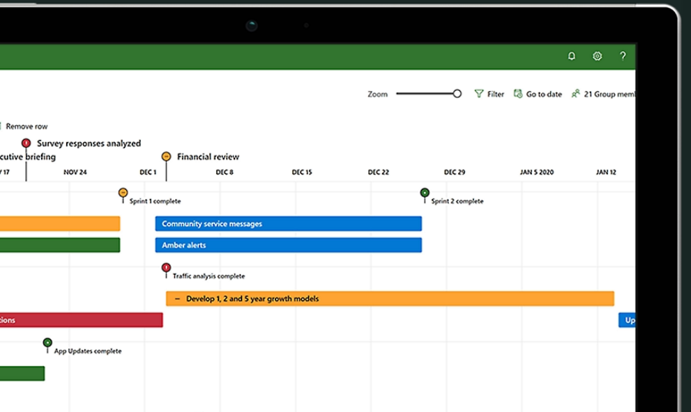Open the notifications bell icon
Viewport: 691px width, 412px height.
[572, 56]
